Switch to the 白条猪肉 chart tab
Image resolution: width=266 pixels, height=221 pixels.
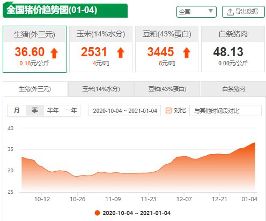pyautogui.click(x=233, y=89)
